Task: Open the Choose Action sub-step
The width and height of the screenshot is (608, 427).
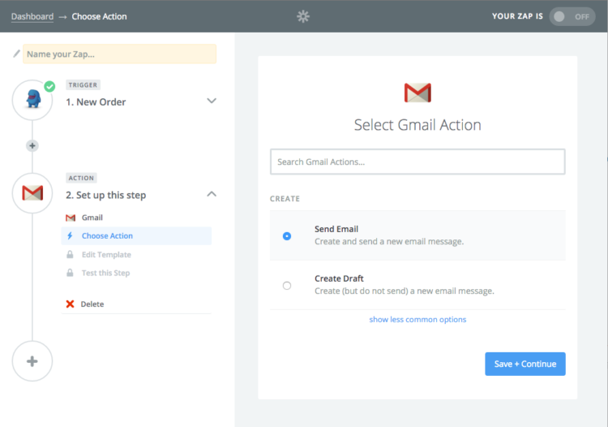Action: coord(136,235)
